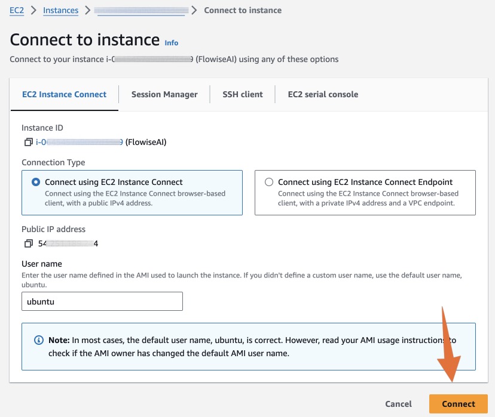The width and height of the screenshot is (495, 417).
Task: Focus the User name input field
Action: [102, 301]
